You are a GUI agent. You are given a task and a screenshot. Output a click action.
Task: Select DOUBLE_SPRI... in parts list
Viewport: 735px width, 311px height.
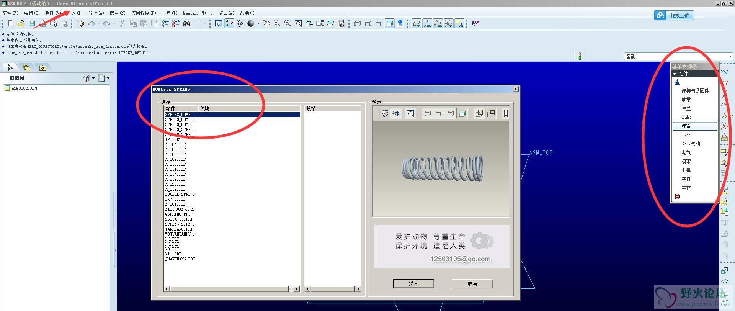click(181, 194)
